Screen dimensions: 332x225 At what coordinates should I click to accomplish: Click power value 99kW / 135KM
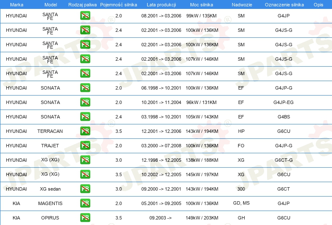tap(201, 16)
